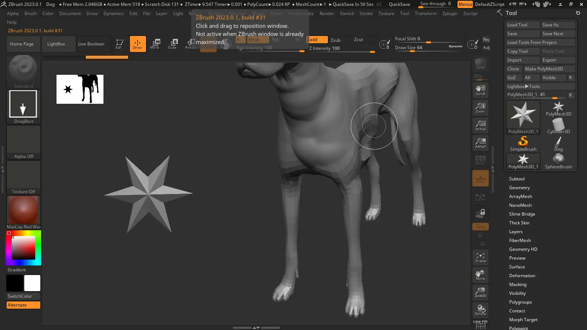Click the QuickSave button
Viewport: 587px width, 330px height.
[x=399, y=4]
